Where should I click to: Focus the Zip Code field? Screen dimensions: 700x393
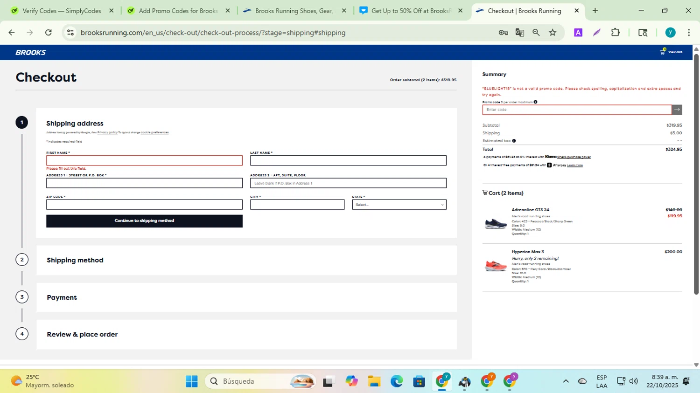144,204
